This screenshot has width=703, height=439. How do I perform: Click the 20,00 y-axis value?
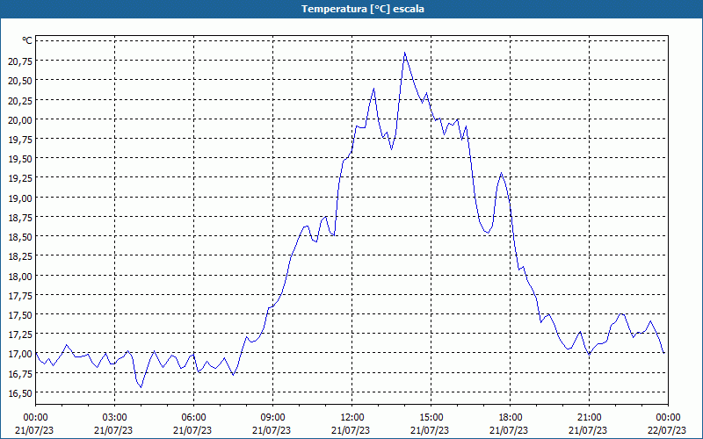point(20,119)
